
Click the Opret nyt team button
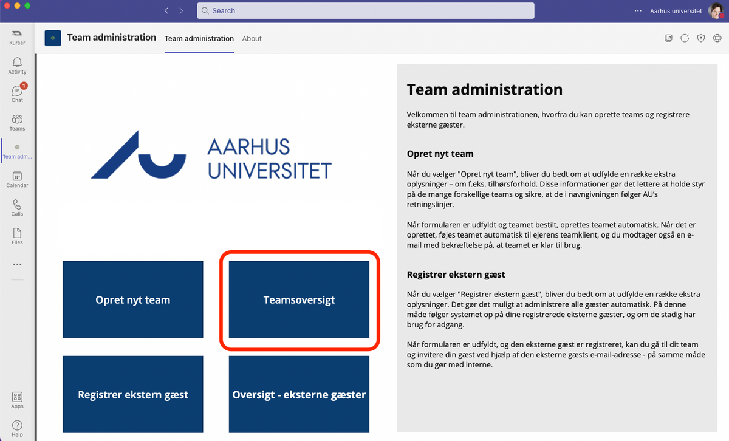(x=133, y=299)
